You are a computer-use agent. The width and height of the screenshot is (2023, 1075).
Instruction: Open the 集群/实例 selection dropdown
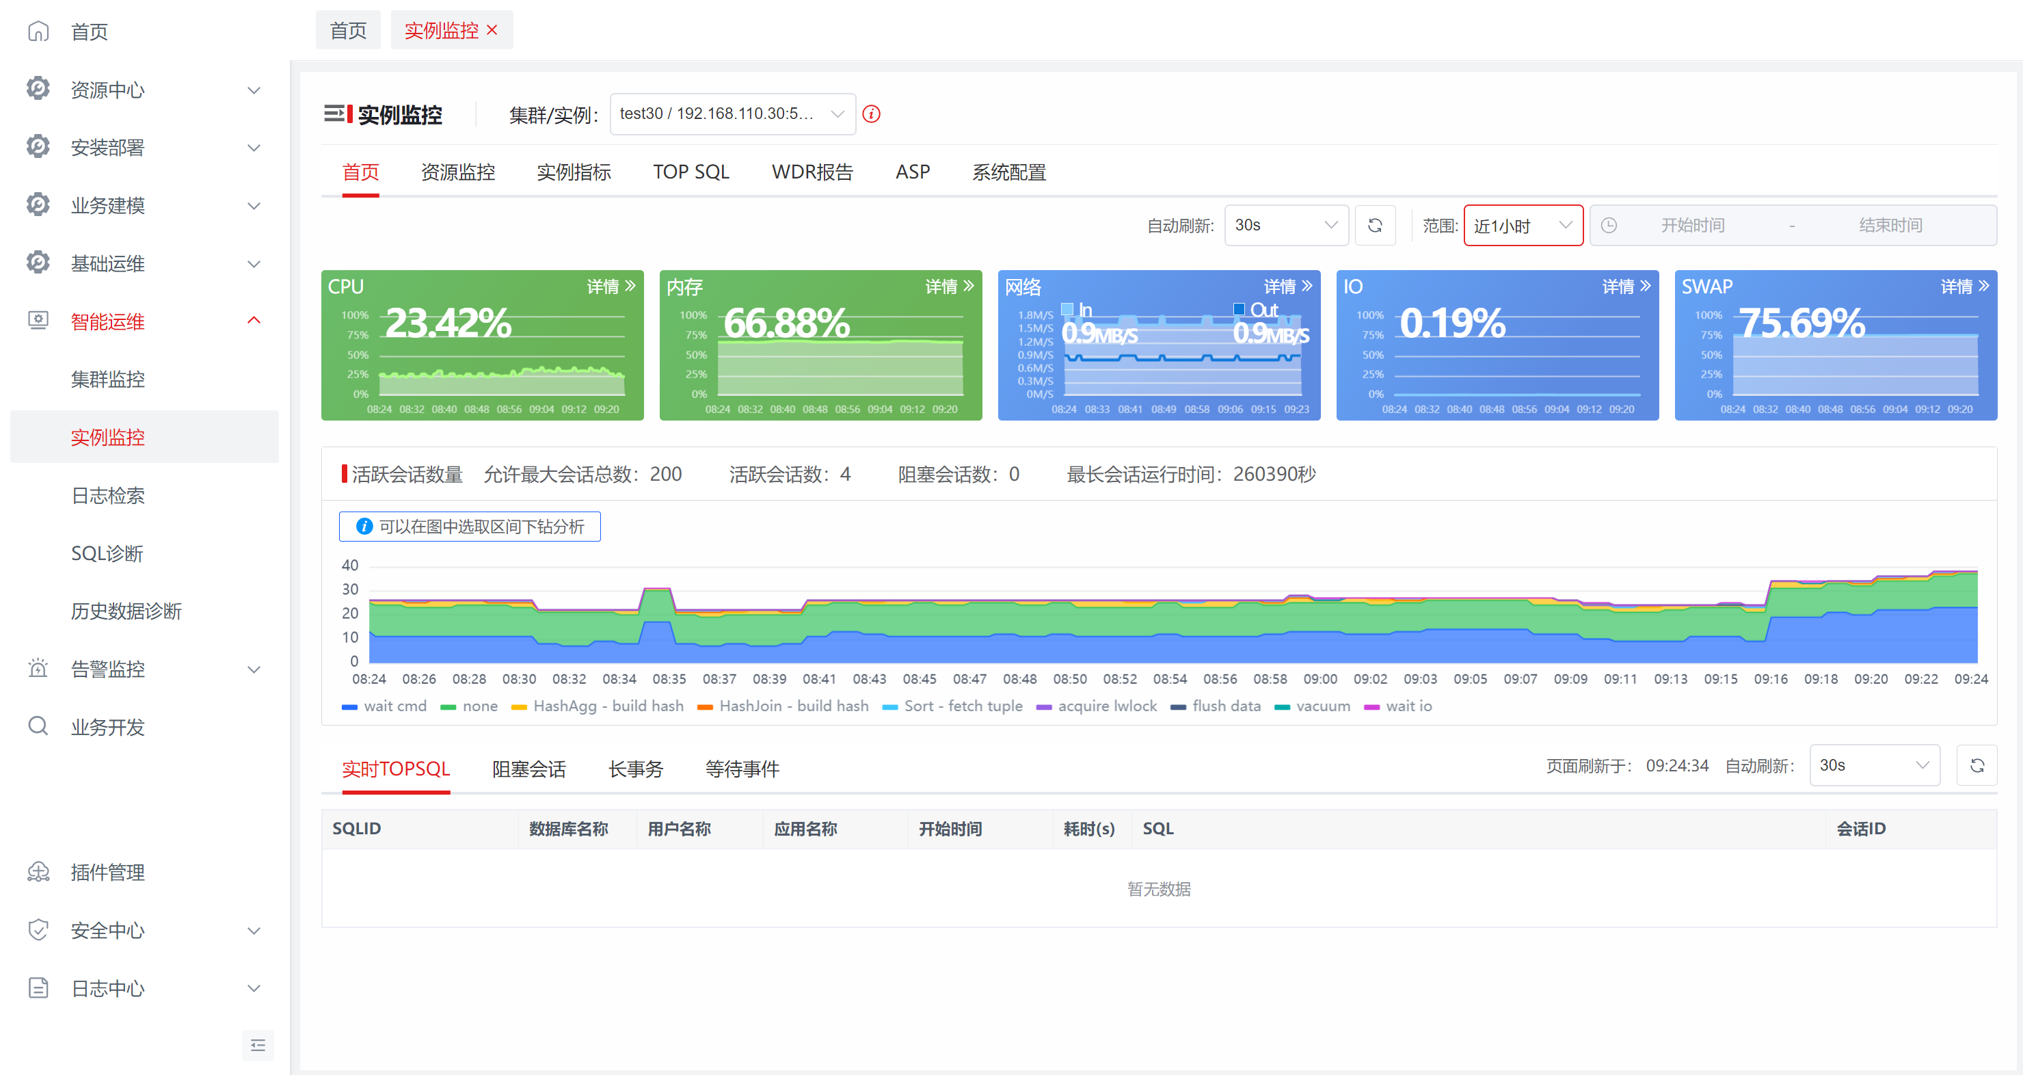732,114
